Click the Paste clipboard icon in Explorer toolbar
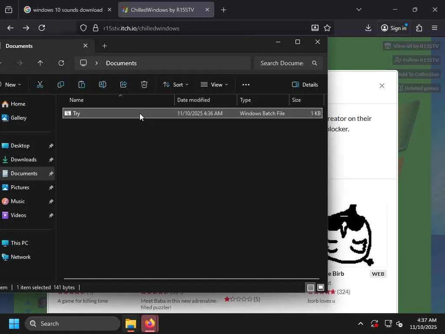 pyautogui.click(x=81, y=85)
